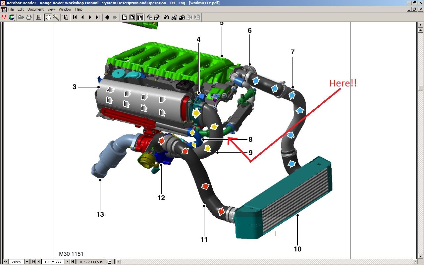The height and width of the screenshot is (265, 424).
Task: Set Fit in Window page view
Action: (132, 17)
